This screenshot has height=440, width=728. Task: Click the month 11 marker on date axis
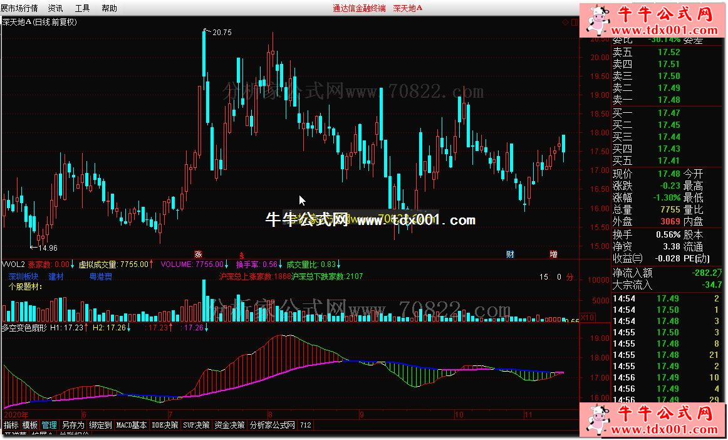tap(528, 415)
